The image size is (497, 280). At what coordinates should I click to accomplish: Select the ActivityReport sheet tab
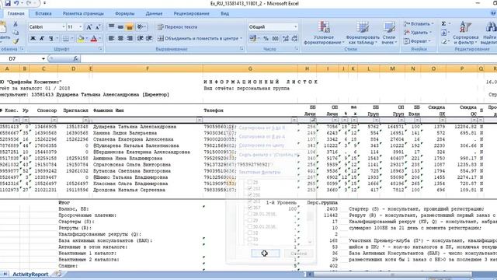click(30, 274)
